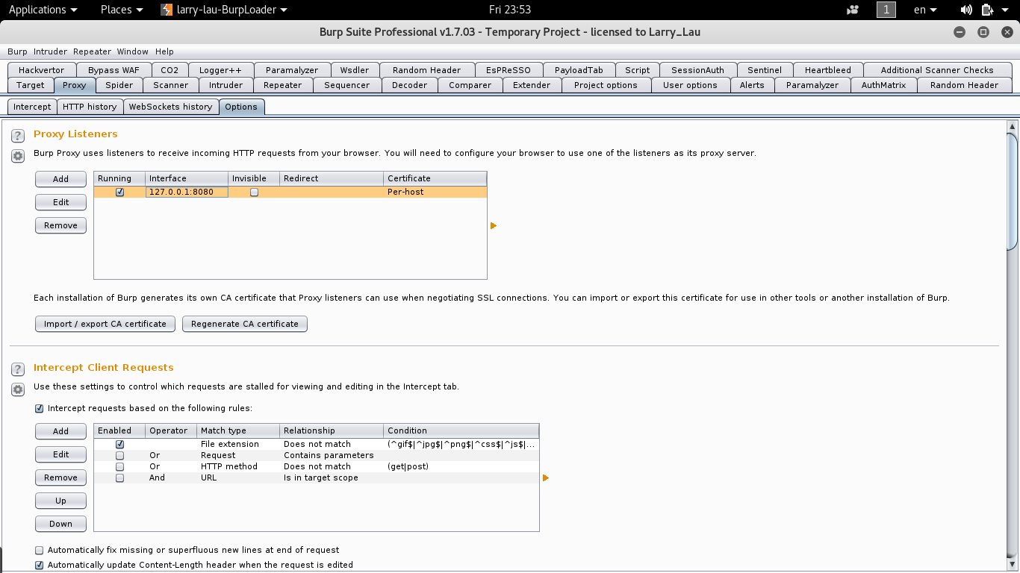Open the Alerts tab
This screenshot has height=573, width=1020.
click(752, 85)
